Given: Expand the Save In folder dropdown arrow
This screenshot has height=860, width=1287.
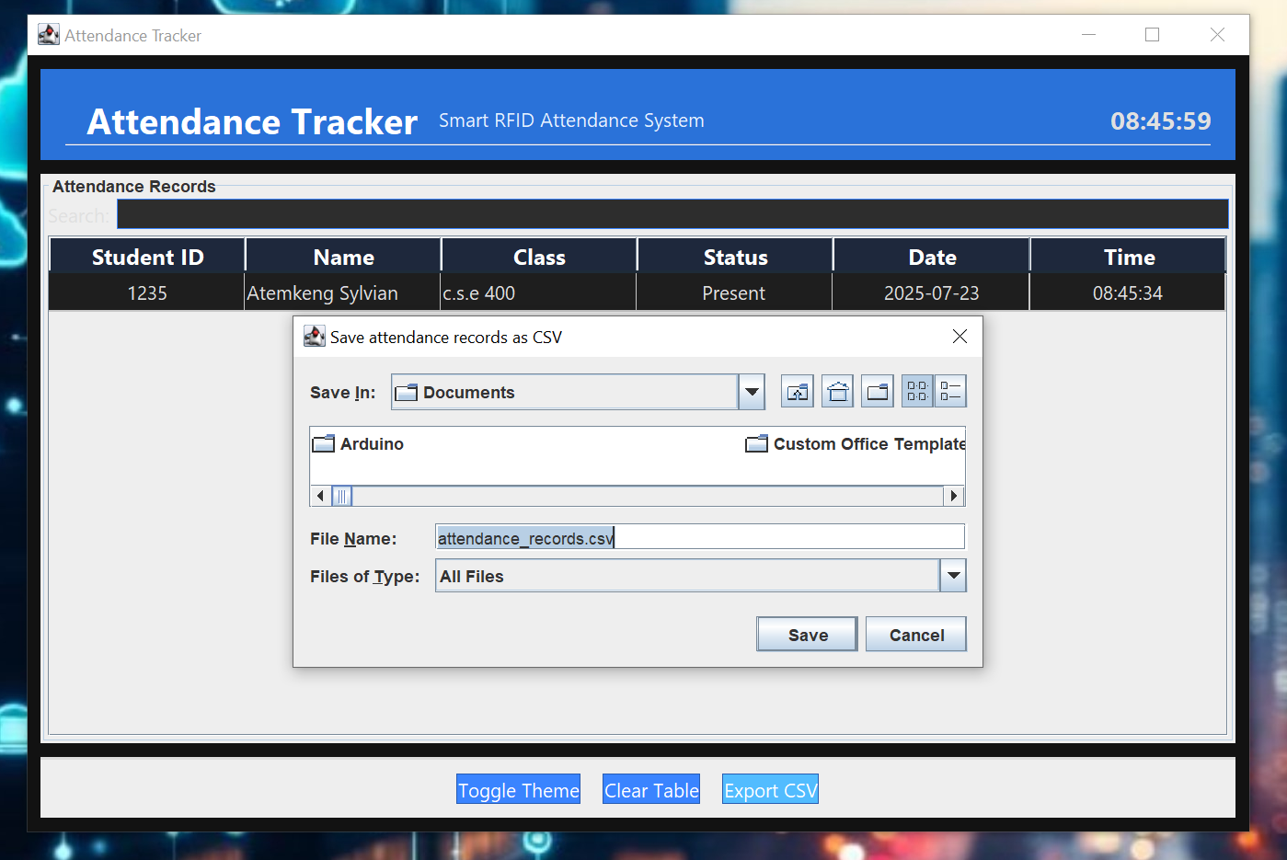Looking at the screenshot, I should [x=752, y=392].
